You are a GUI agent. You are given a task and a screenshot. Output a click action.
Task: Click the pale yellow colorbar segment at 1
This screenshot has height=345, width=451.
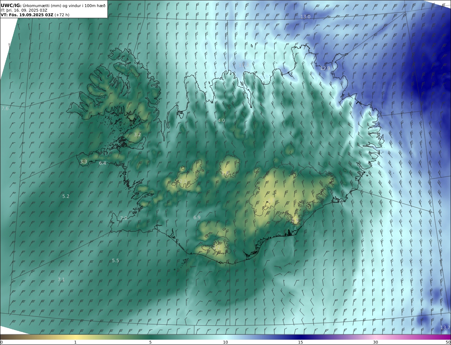75,337
